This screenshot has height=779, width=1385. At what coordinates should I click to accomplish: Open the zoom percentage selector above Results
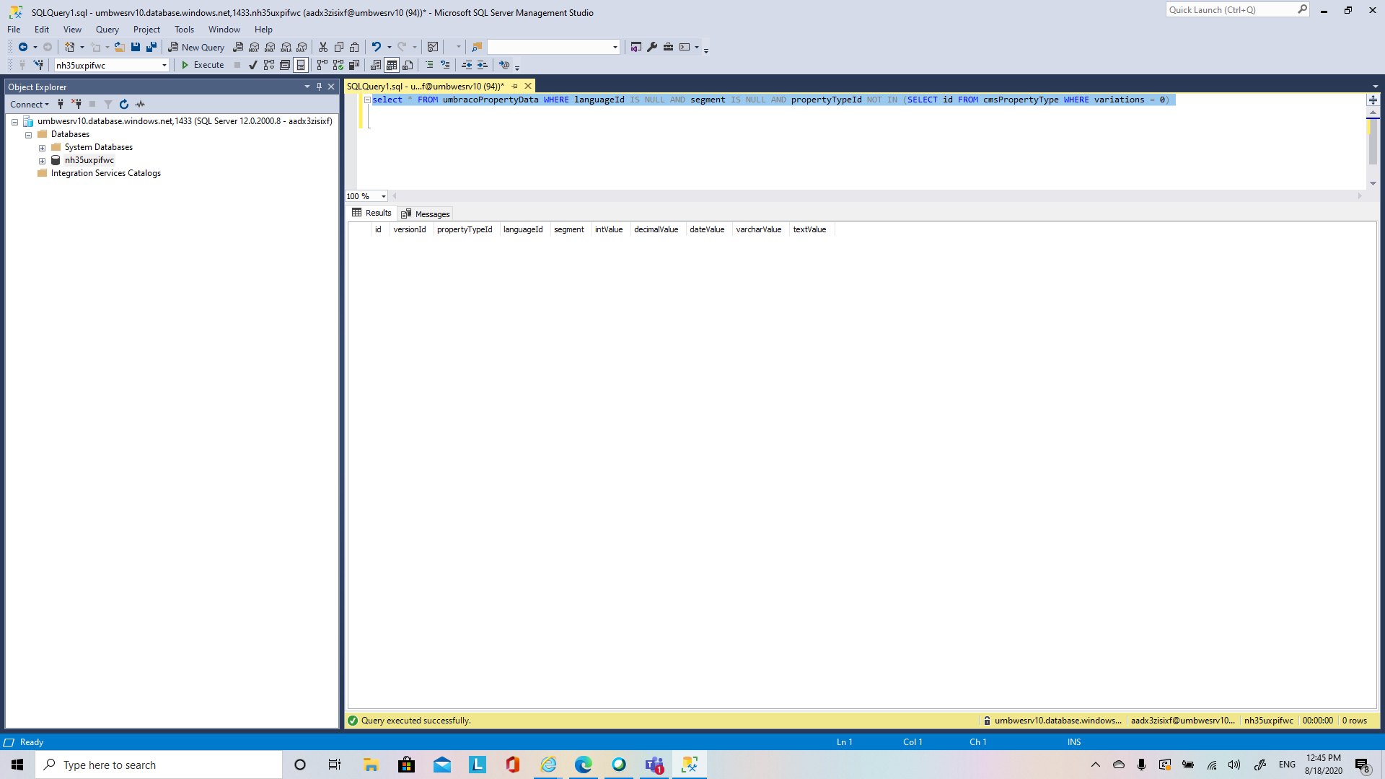tap(365, 196)
